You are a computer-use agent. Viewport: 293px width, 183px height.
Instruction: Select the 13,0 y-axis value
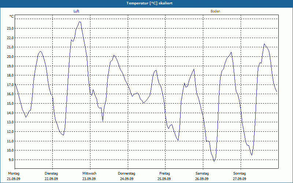tap(10, 122)
